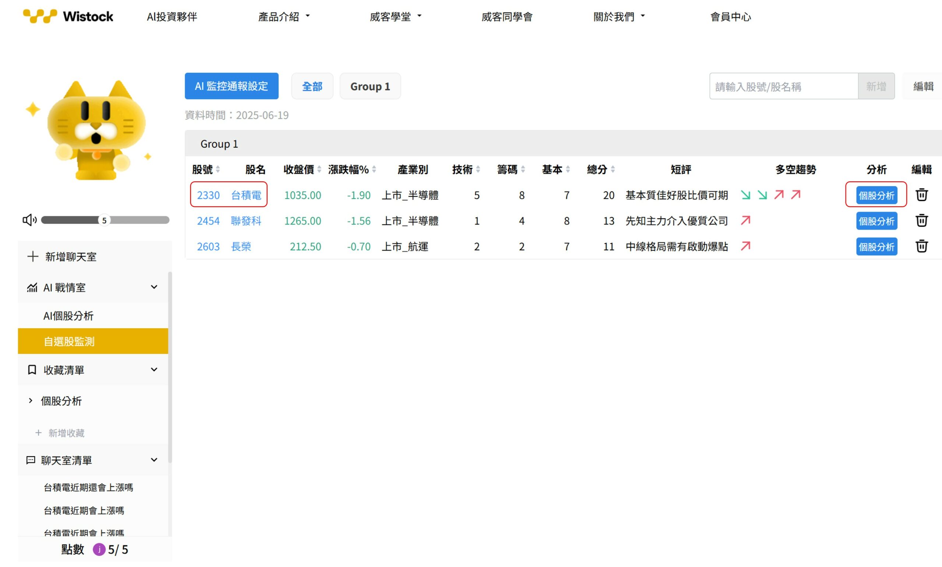Expand the 個股分析 sidebar section
Image resolution: width=942 pixels, height=567 pixels.
(31, 400)
